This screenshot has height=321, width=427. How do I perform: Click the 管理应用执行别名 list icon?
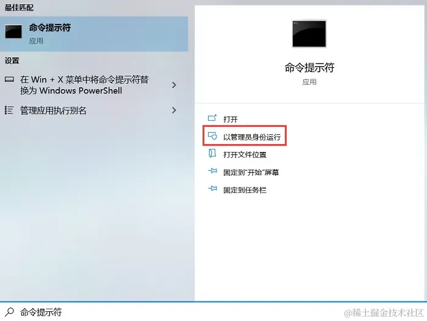pyautogui.click(x=9, y=110)
